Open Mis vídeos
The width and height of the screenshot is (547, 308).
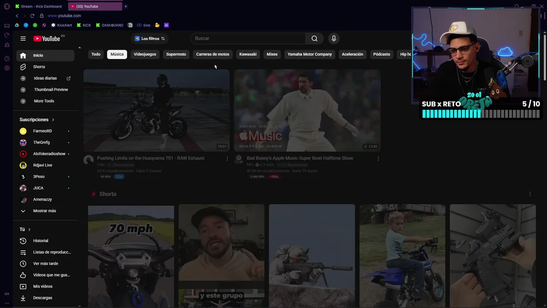point(45,286)
